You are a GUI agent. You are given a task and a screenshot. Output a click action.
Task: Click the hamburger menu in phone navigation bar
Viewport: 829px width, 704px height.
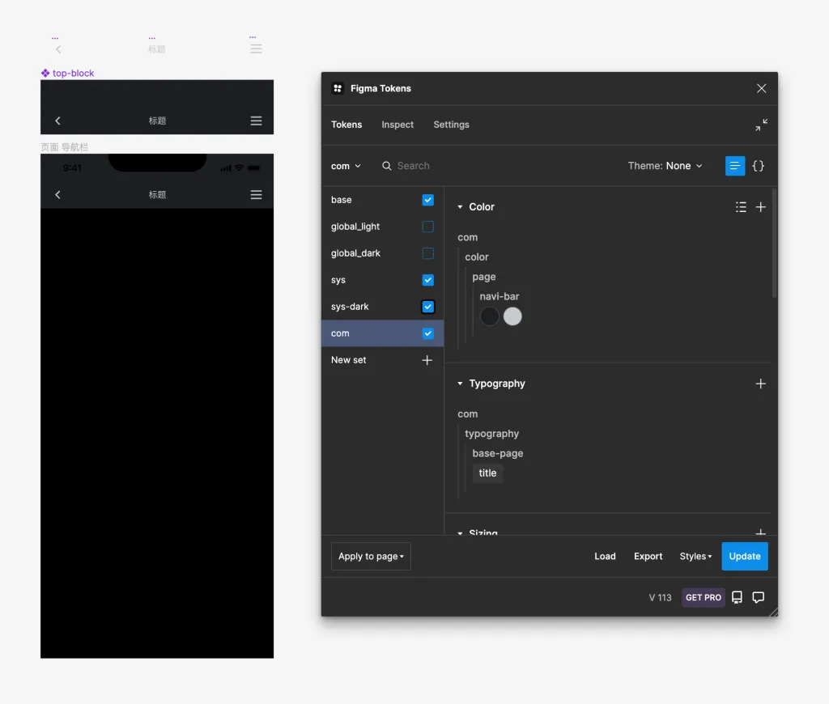click(x=256, y=194)
